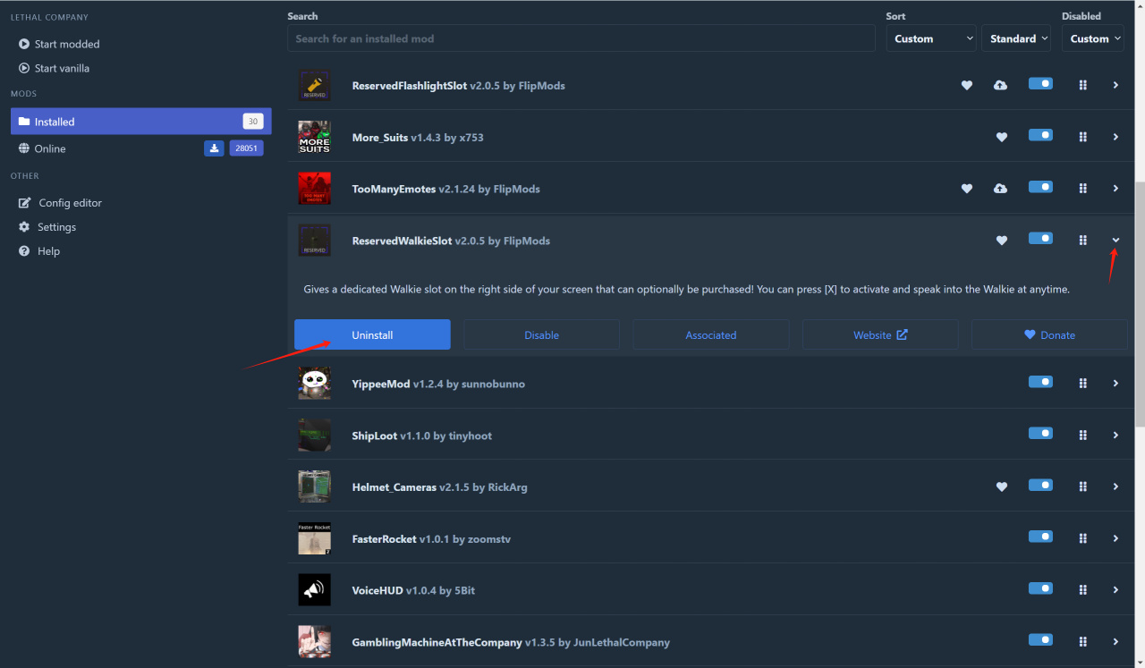
Task: Expand More_Suits row chevron
Action: pos(1115,137)
